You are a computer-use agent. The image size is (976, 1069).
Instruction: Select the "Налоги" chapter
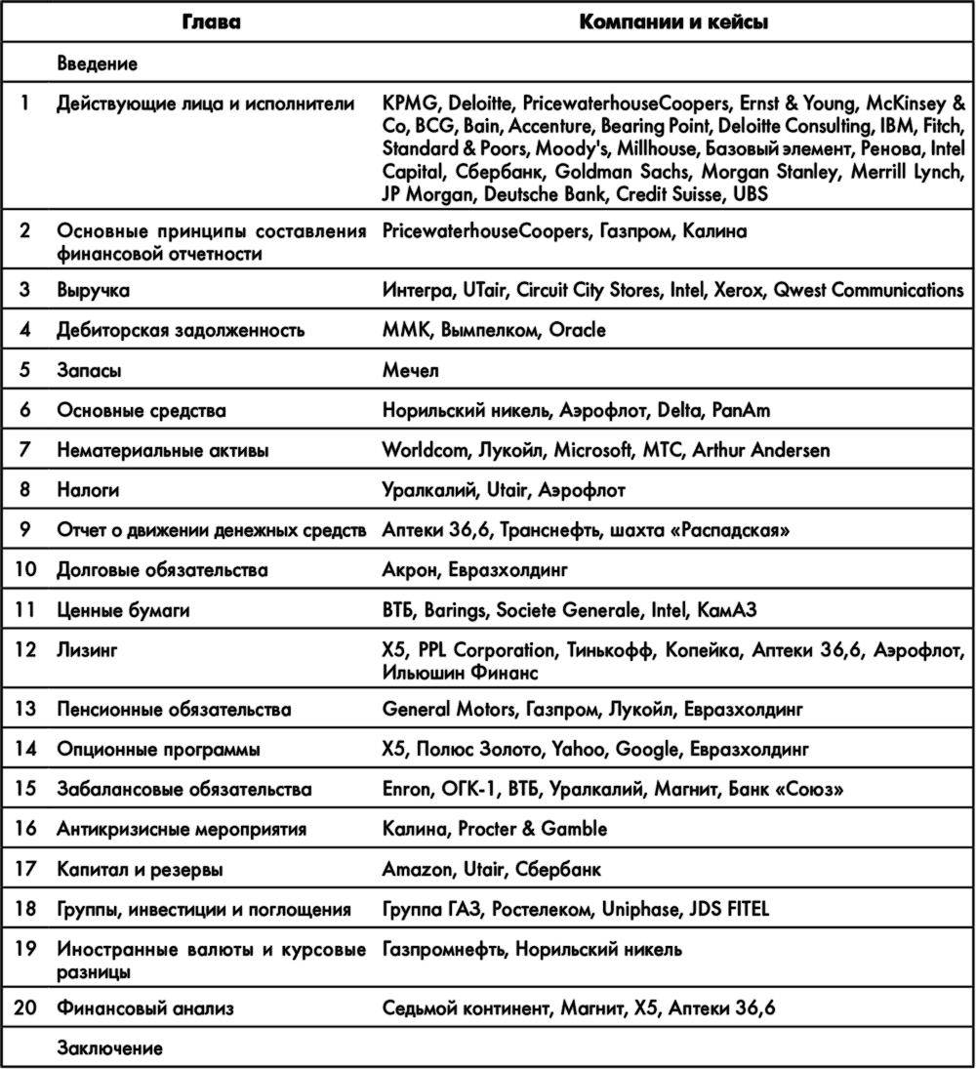[x=89, y=491]
